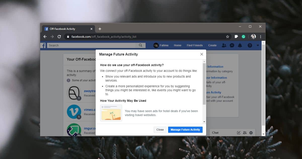Click 'How Your Activity May Be Used' heading
Image resolution: width=302 pixels, height=159 pixels.
tap(123, 101)
